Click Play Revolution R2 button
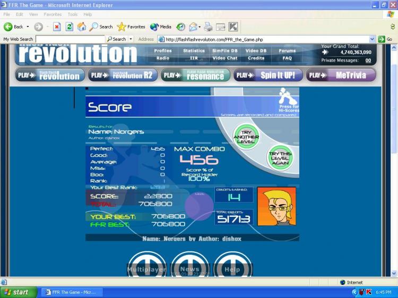Viewport: 398px width, 298px height. click(123, 75)
